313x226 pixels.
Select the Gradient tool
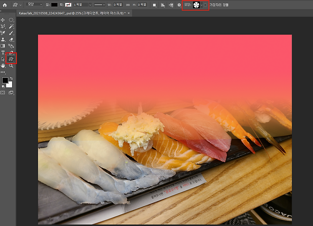click(3, 46)
